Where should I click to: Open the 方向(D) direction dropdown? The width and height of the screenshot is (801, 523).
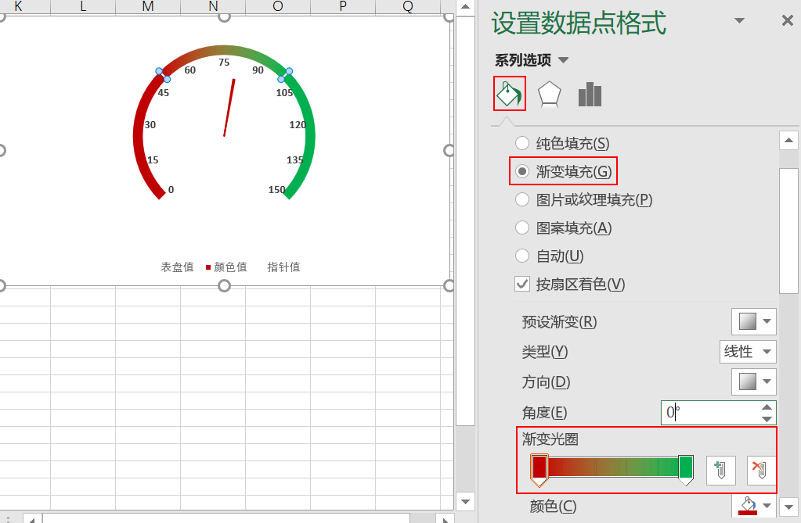[x=754, y=382]
